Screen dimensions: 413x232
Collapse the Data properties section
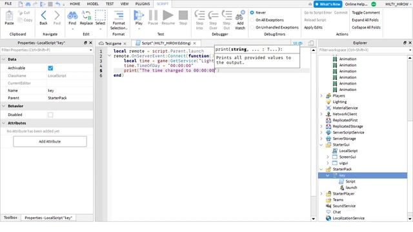[x=4, y=59]
